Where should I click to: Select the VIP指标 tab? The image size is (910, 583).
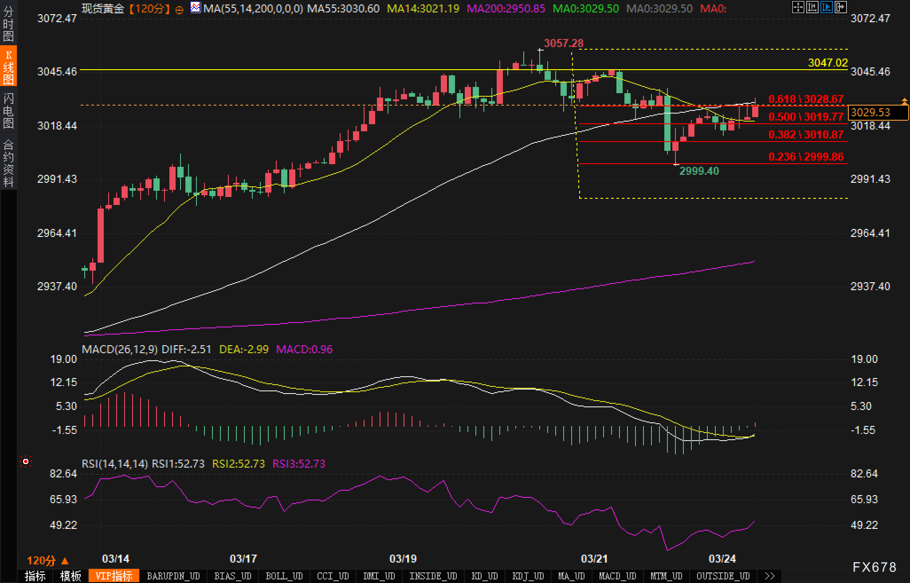[114, 576]
